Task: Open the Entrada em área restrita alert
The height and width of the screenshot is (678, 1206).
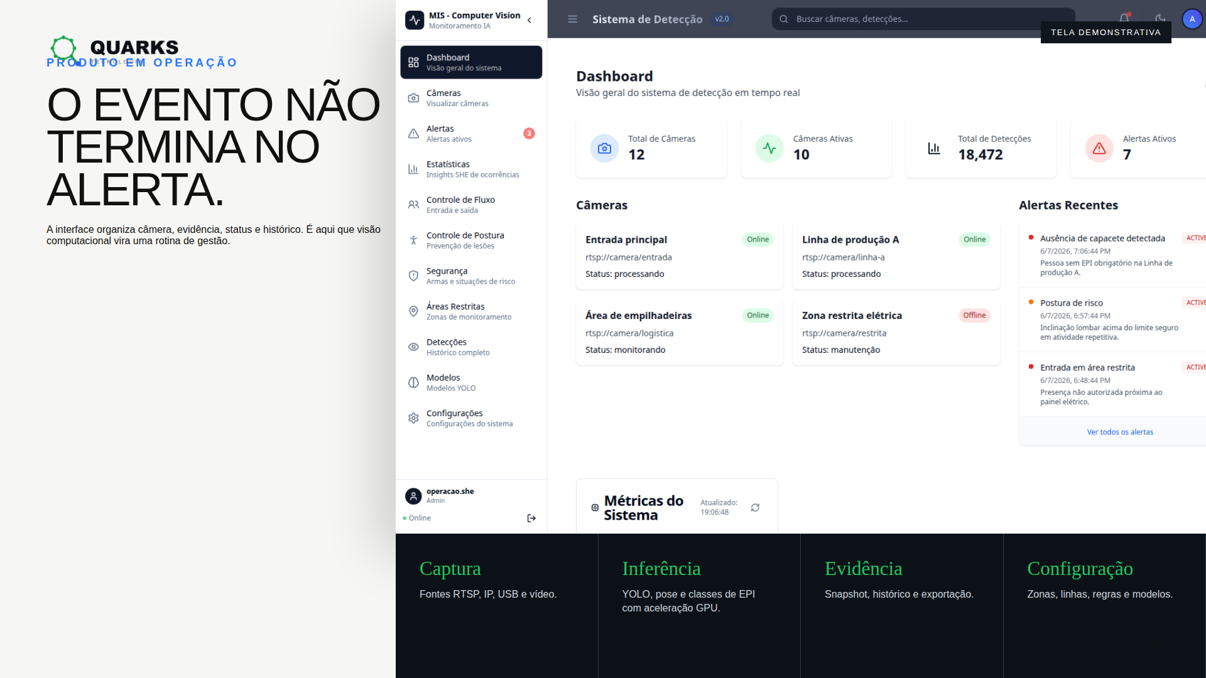Action: [x=1112, y=384]
